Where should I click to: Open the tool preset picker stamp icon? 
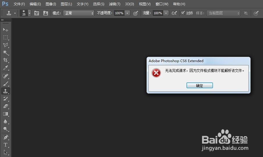[x=9, y=13]
